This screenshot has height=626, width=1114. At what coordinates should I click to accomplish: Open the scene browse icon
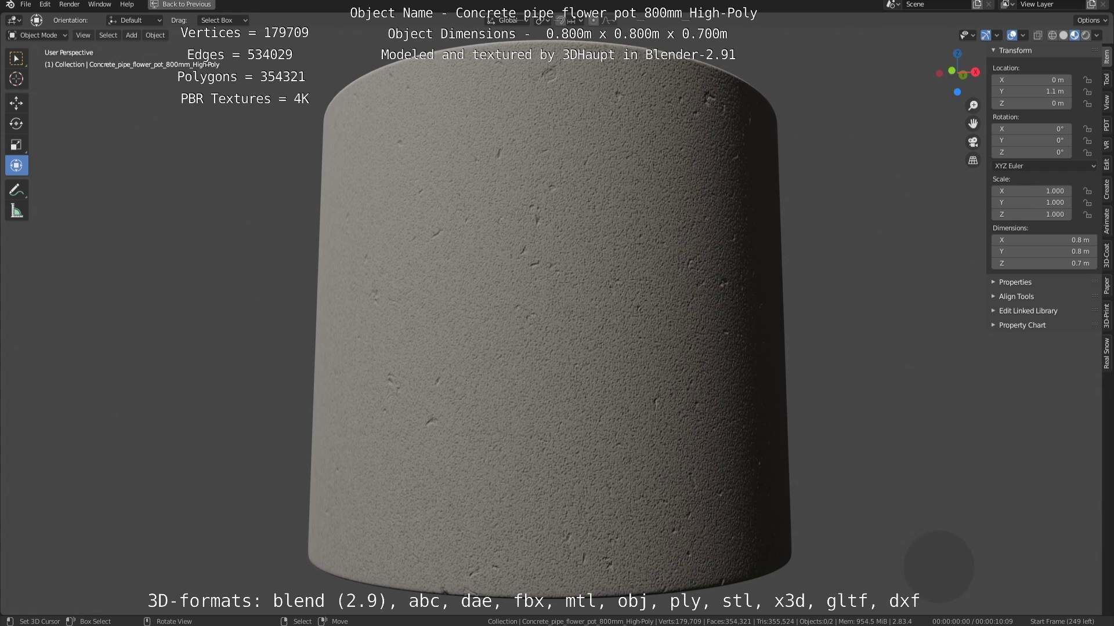click(x=893, y=5)
